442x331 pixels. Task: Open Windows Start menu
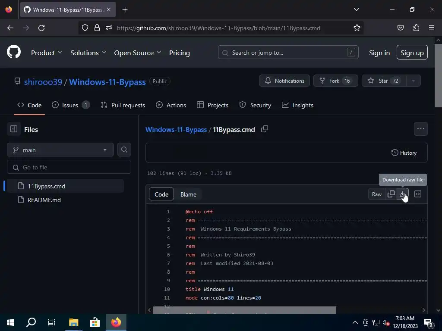coord(10,322)
